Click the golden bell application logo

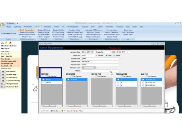pyautogui.click(x=2, y=25)
